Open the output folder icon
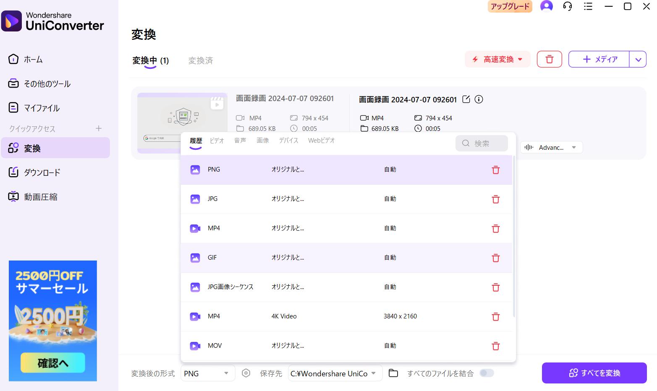The width and height of the screenshot is (657, 391). tap(393, 373)
